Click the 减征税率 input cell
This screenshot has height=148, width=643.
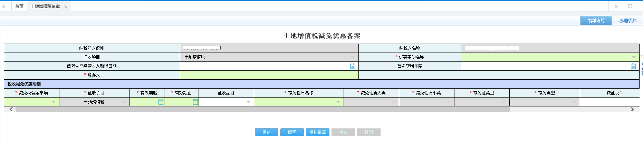[x=610, y=102]
